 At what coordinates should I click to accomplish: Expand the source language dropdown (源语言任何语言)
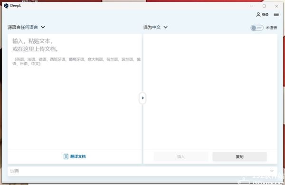pos(26,27)
